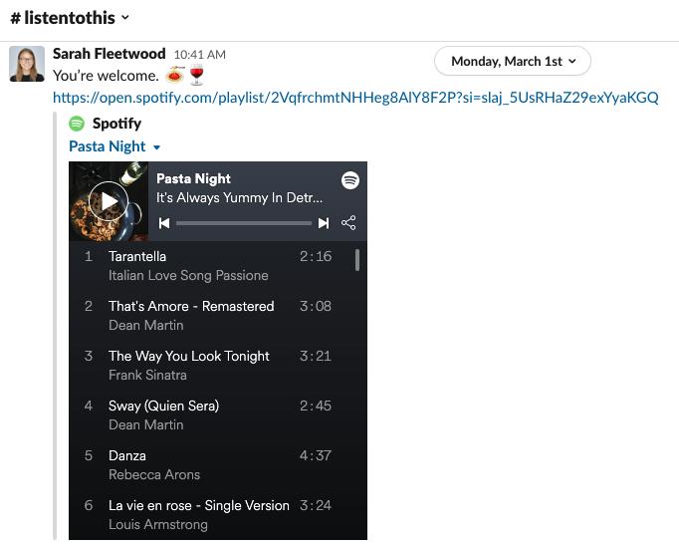Click the playback progress bar
This screenshot has width=679, height=545.
tap(244, 223)
